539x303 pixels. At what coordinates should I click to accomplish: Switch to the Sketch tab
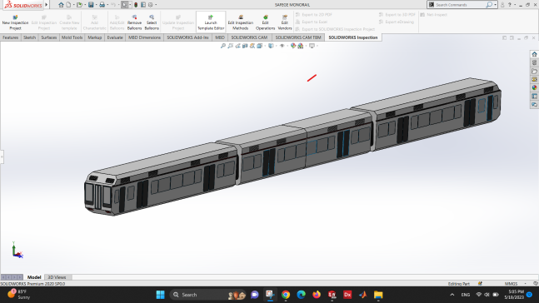(x=29, y=37)
